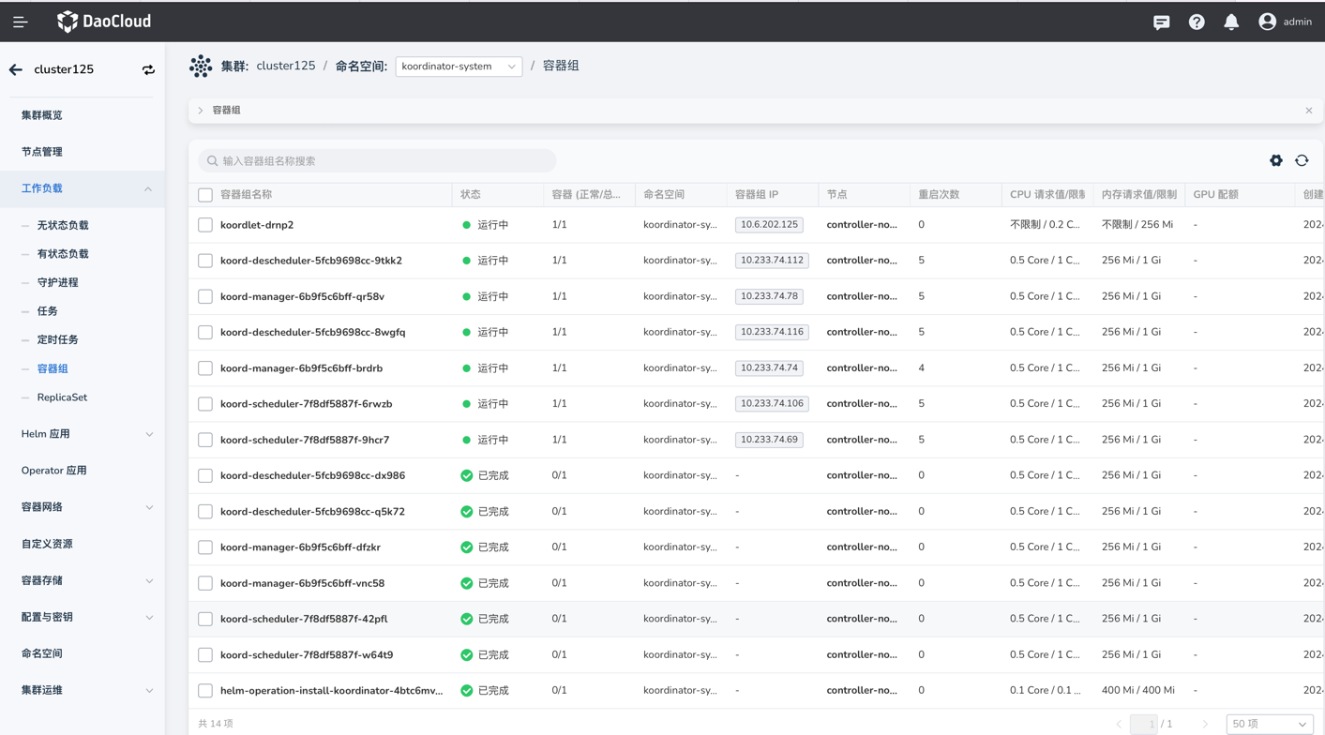Image resolution: width=1325 pixels, height=735 pixels.
Task: Open the notifications bell
Action: click(1231, 22)
